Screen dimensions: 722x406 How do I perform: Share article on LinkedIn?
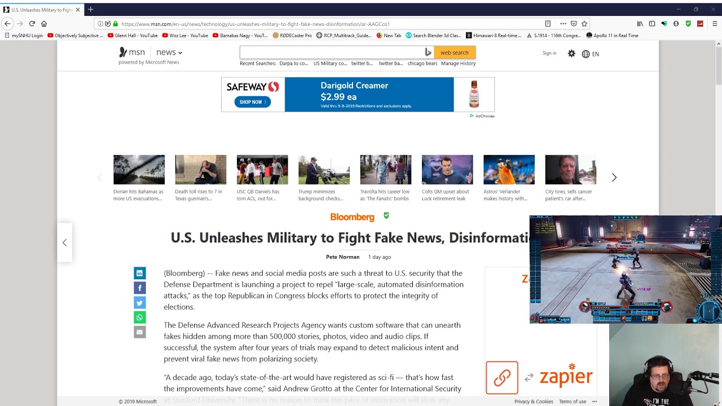pos(139,273)
